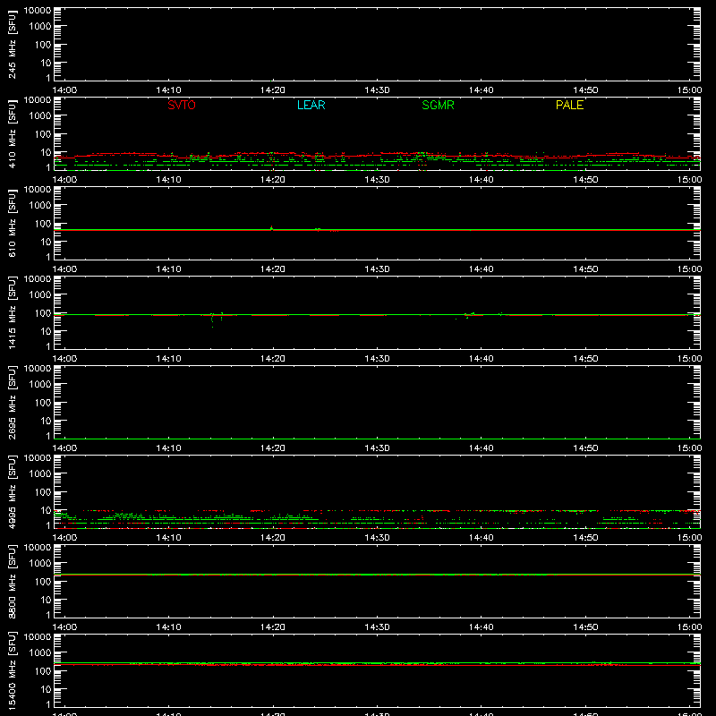Click 14:50 tick label below 8800 MHz panel

coord(585,627)
